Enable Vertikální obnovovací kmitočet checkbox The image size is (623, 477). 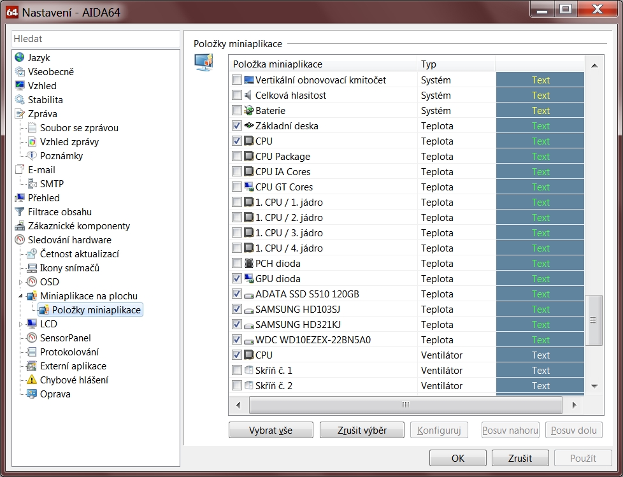coord(237,80)
